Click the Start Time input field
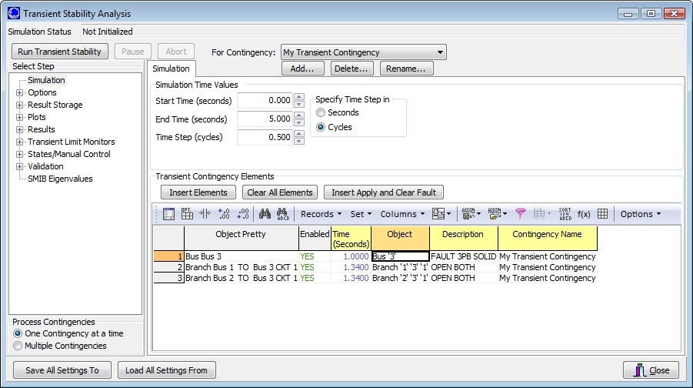This screenshot has width=693, height=388. click(265, 100)
